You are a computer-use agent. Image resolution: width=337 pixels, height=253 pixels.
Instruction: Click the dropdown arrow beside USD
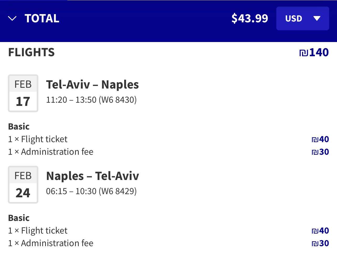317,18
